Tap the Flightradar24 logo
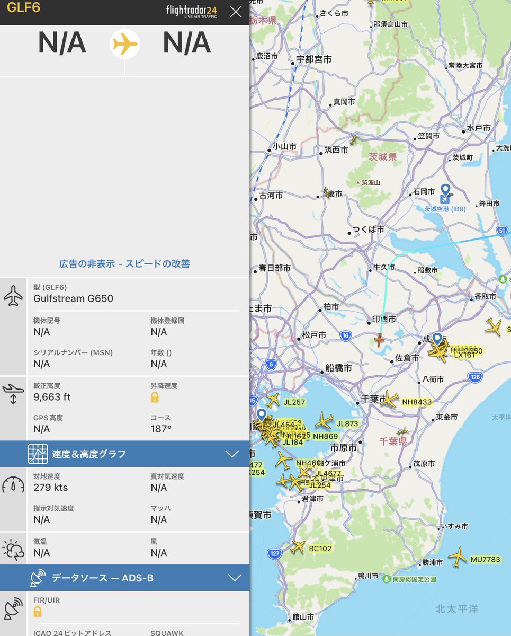 pyautogui.click(x=191, y=12)
